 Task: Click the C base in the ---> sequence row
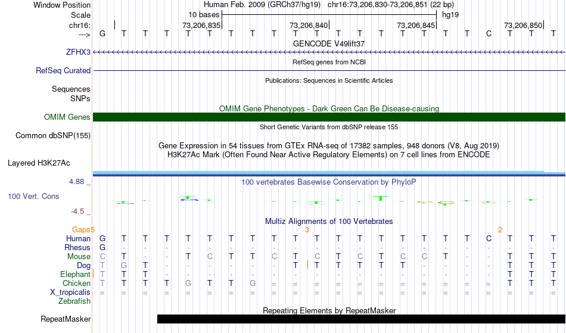click(x=489, y=33)
